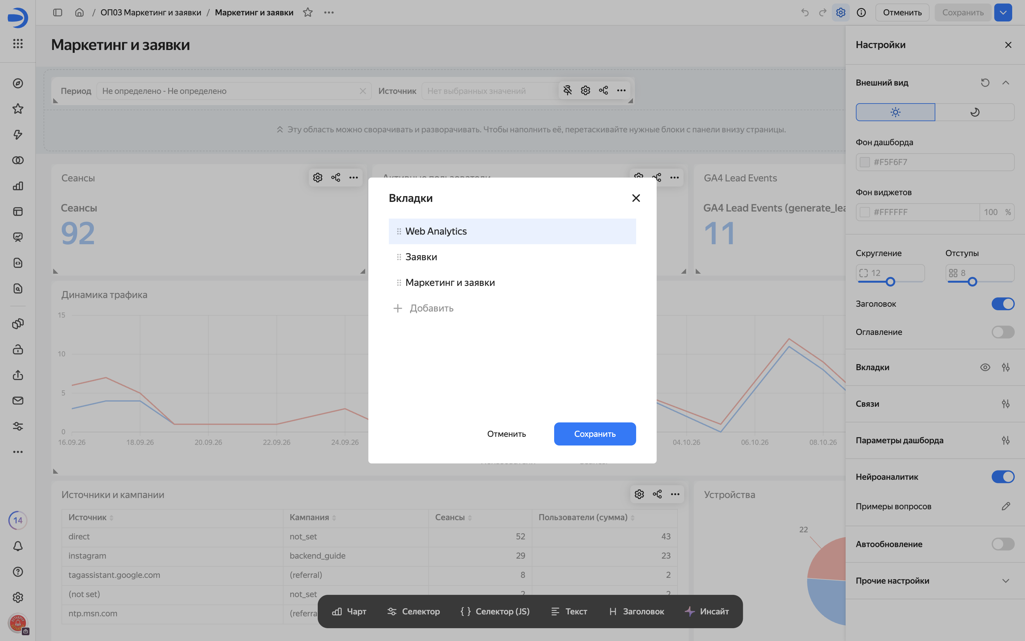The width and height of the screenshot is (1025, 641).
Task: Toggle the Нейроаналитик switch
Action: click(x=1003, y=477)
